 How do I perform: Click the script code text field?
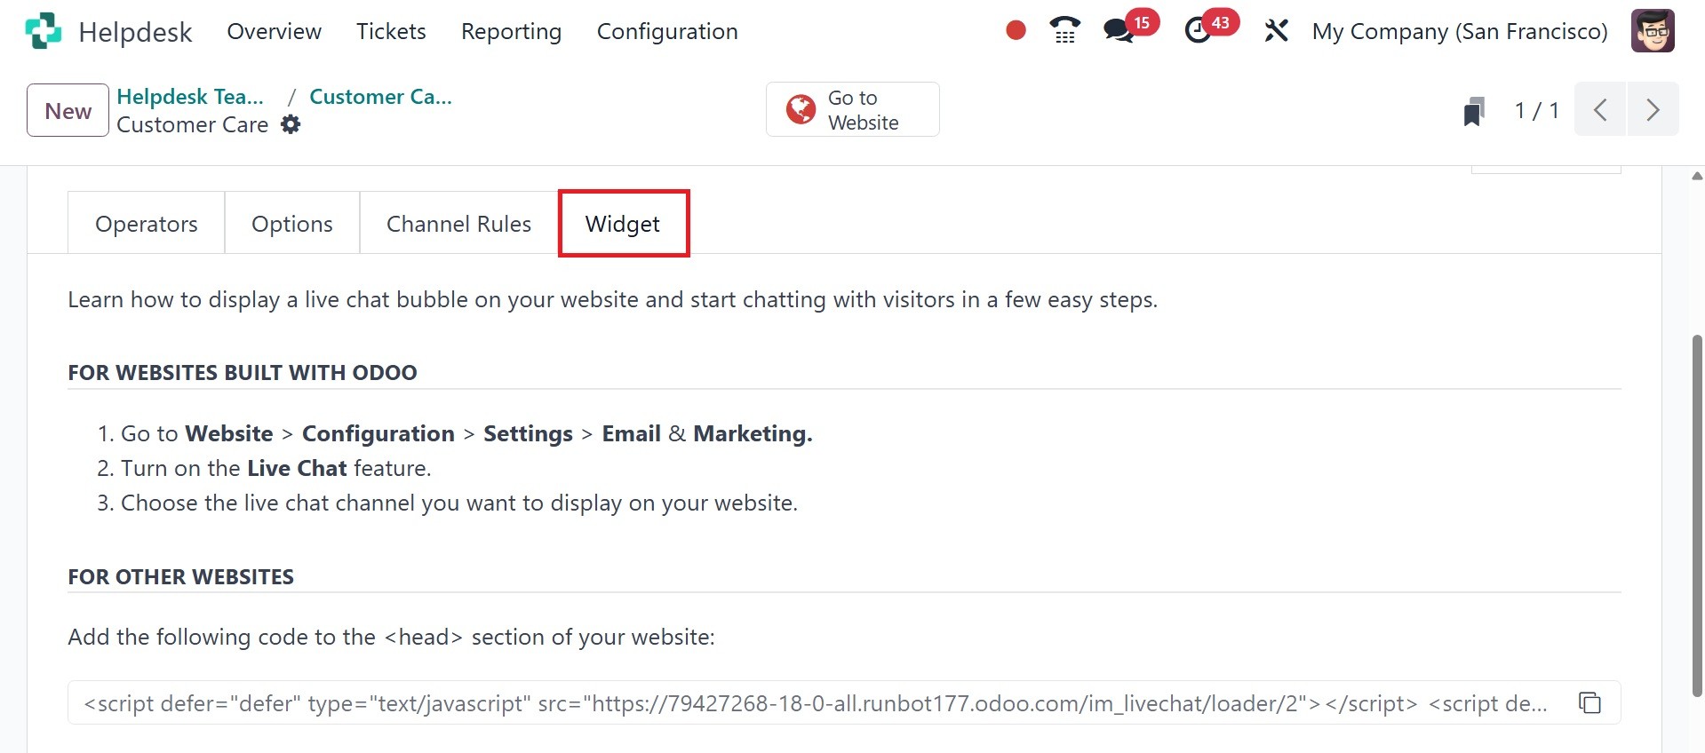[816, 703]
